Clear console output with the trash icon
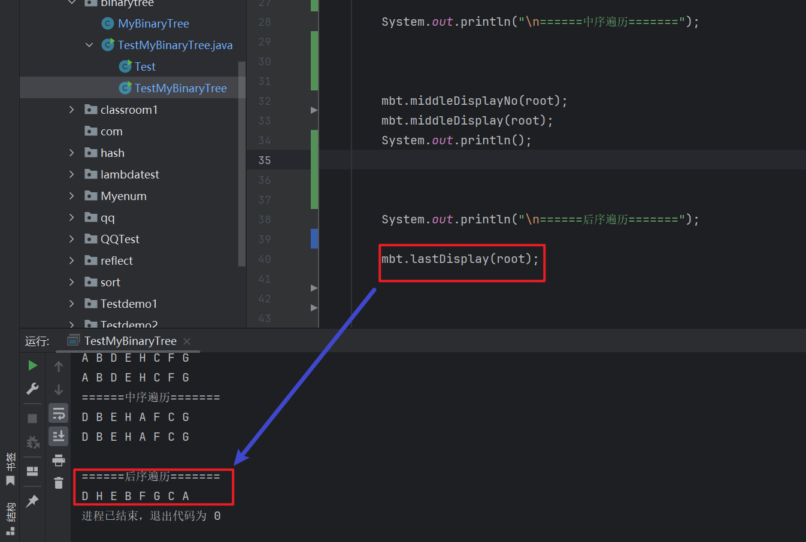 (59, 483)
